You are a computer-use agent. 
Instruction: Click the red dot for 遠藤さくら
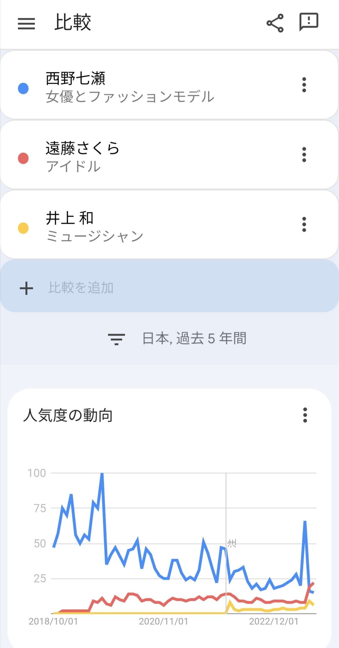pyautogui.click(x=23, y=158)
